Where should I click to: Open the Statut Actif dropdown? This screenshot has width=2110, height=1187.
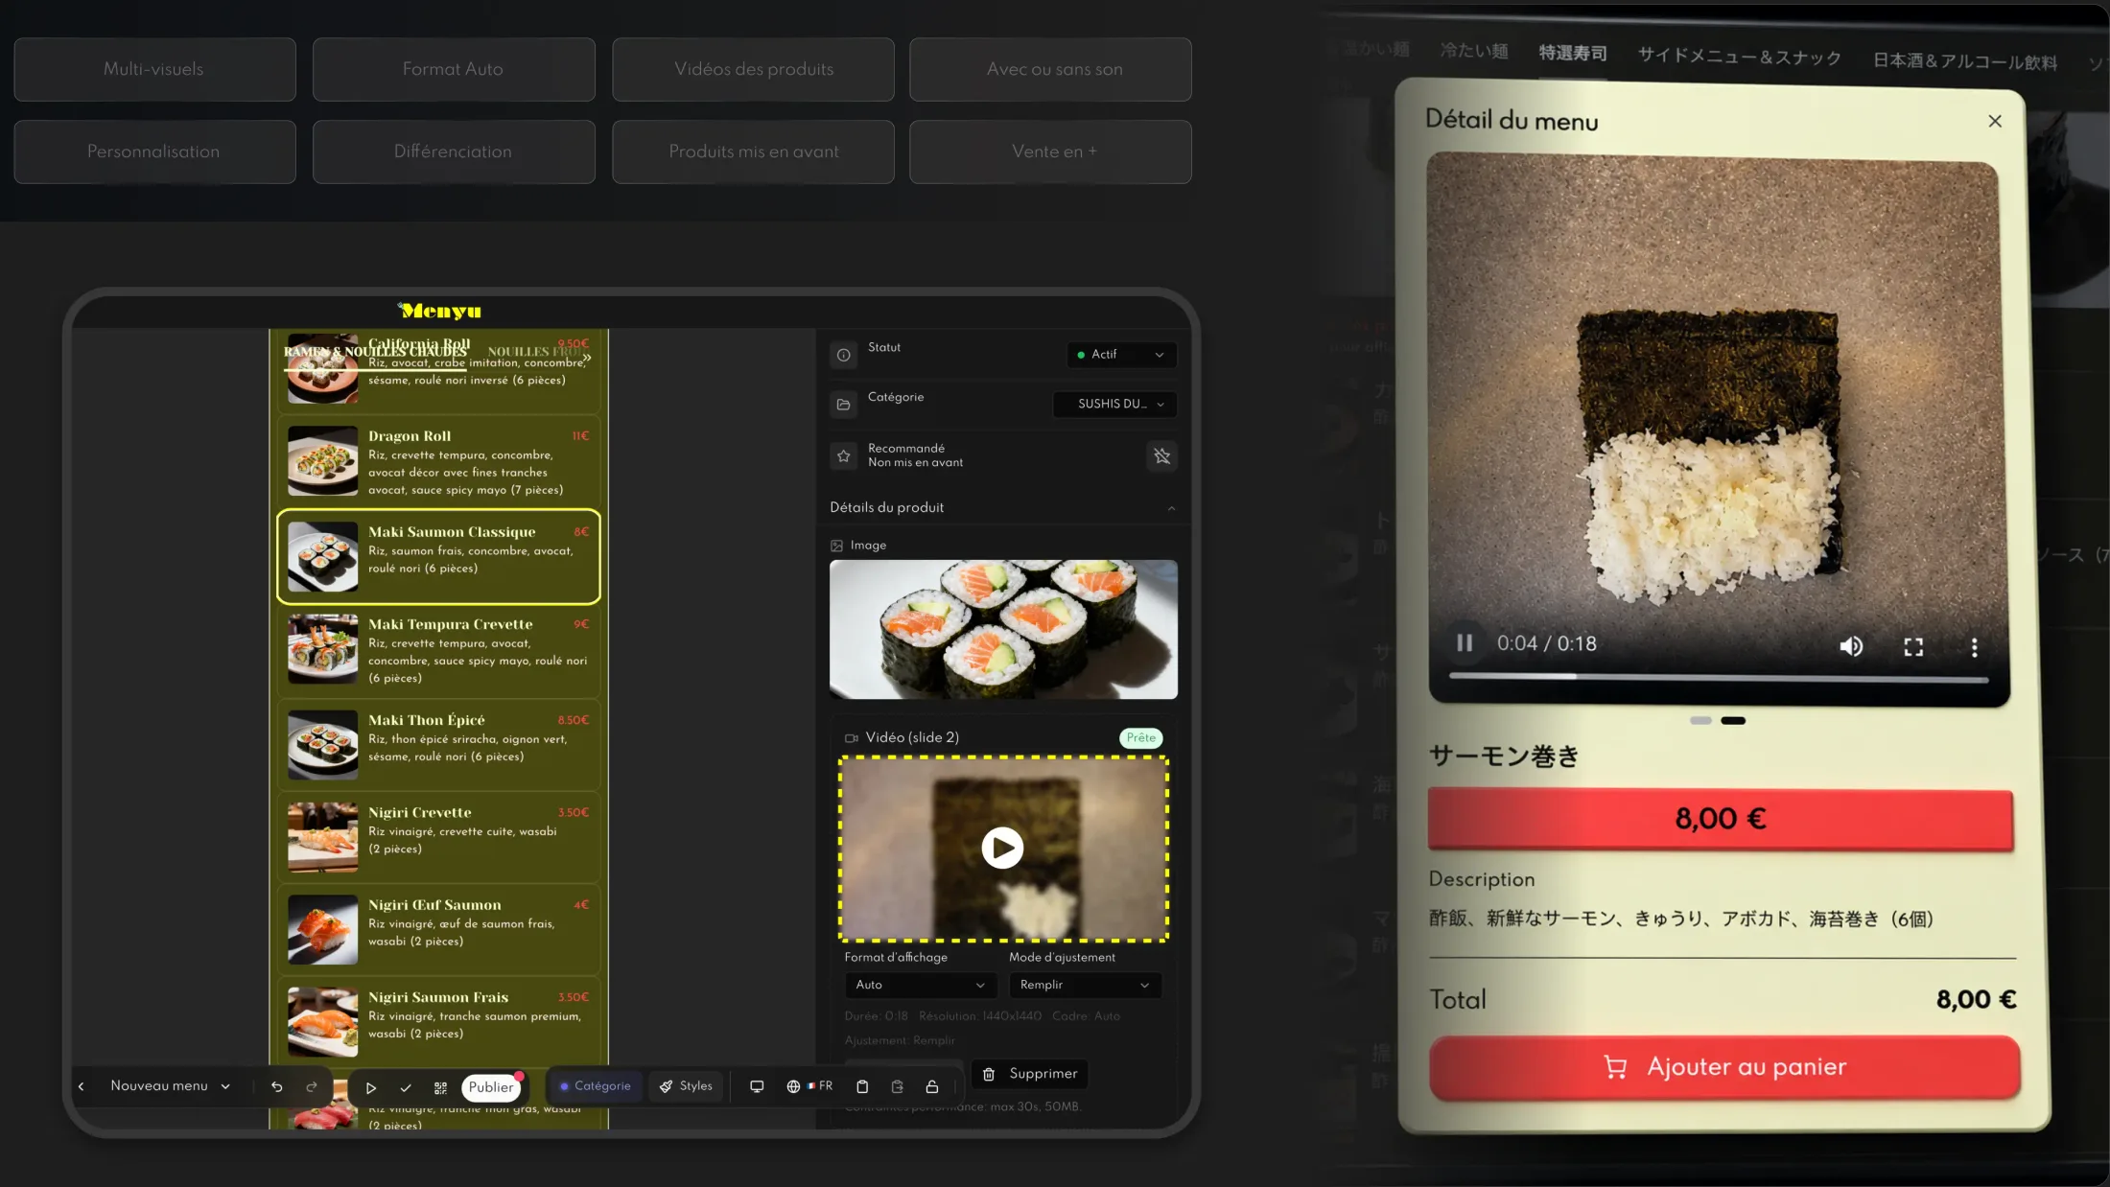(x=1121, y=355)
